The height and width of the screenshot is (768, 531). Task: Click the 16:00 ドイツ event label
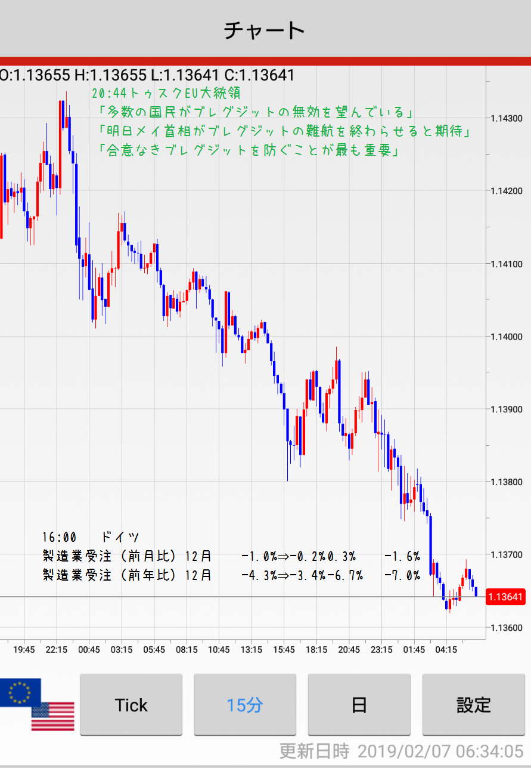(91, 537)
